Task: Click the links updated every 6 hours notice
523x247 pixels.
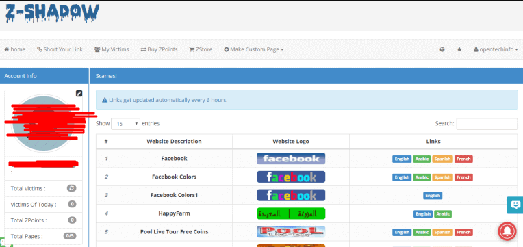Action: click(x=307, y=100)
